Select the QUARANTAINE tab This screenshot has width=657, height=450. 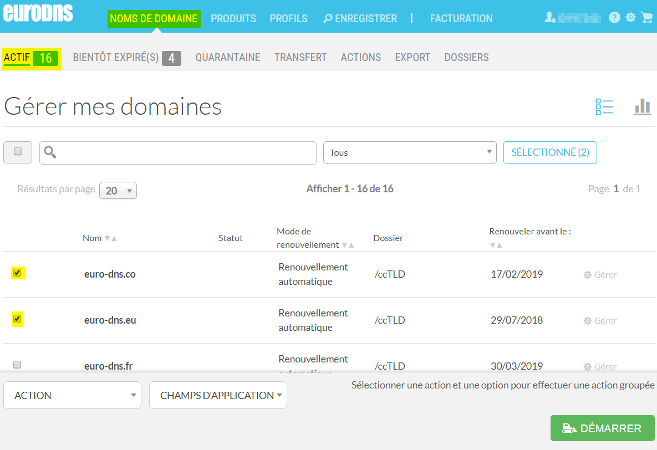(227, 58)
